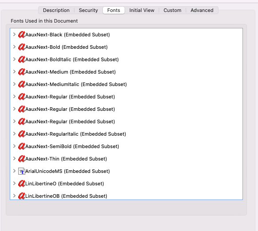The image size is (258, 231).
Task: Click the font icon next to LinLibertineOB
Action: [x=22, y=196]
